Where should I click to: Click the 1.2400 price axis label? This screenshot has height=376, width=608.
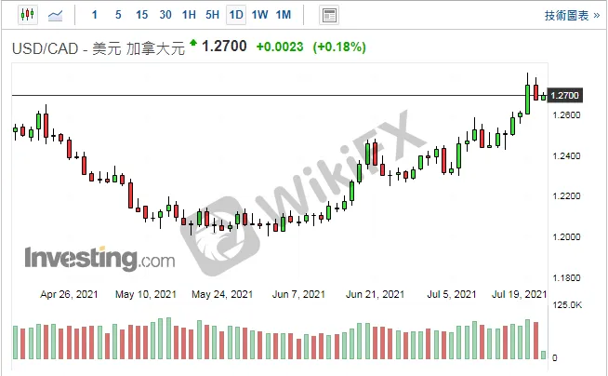566,156
